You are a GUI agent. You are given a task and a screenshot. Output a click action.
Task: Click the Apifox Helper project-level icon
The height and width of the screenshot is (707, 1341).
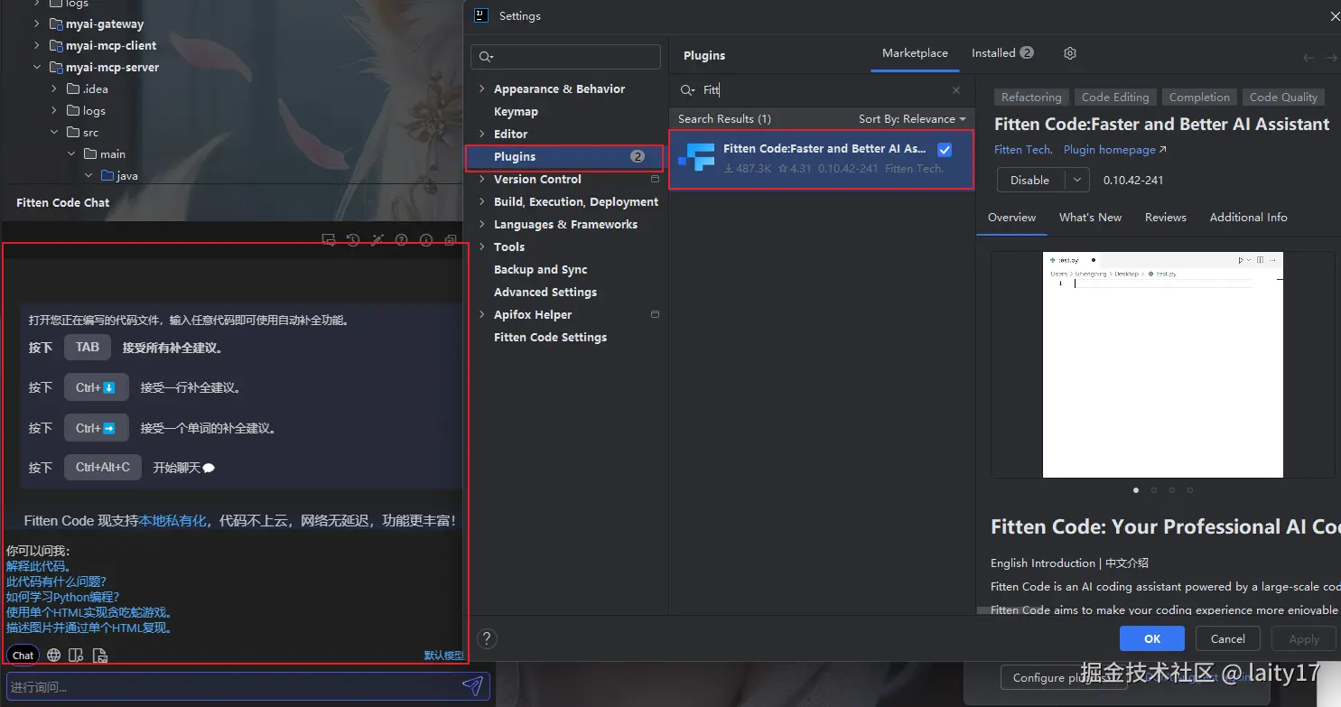pyautogui.click(x=655, y=314)
